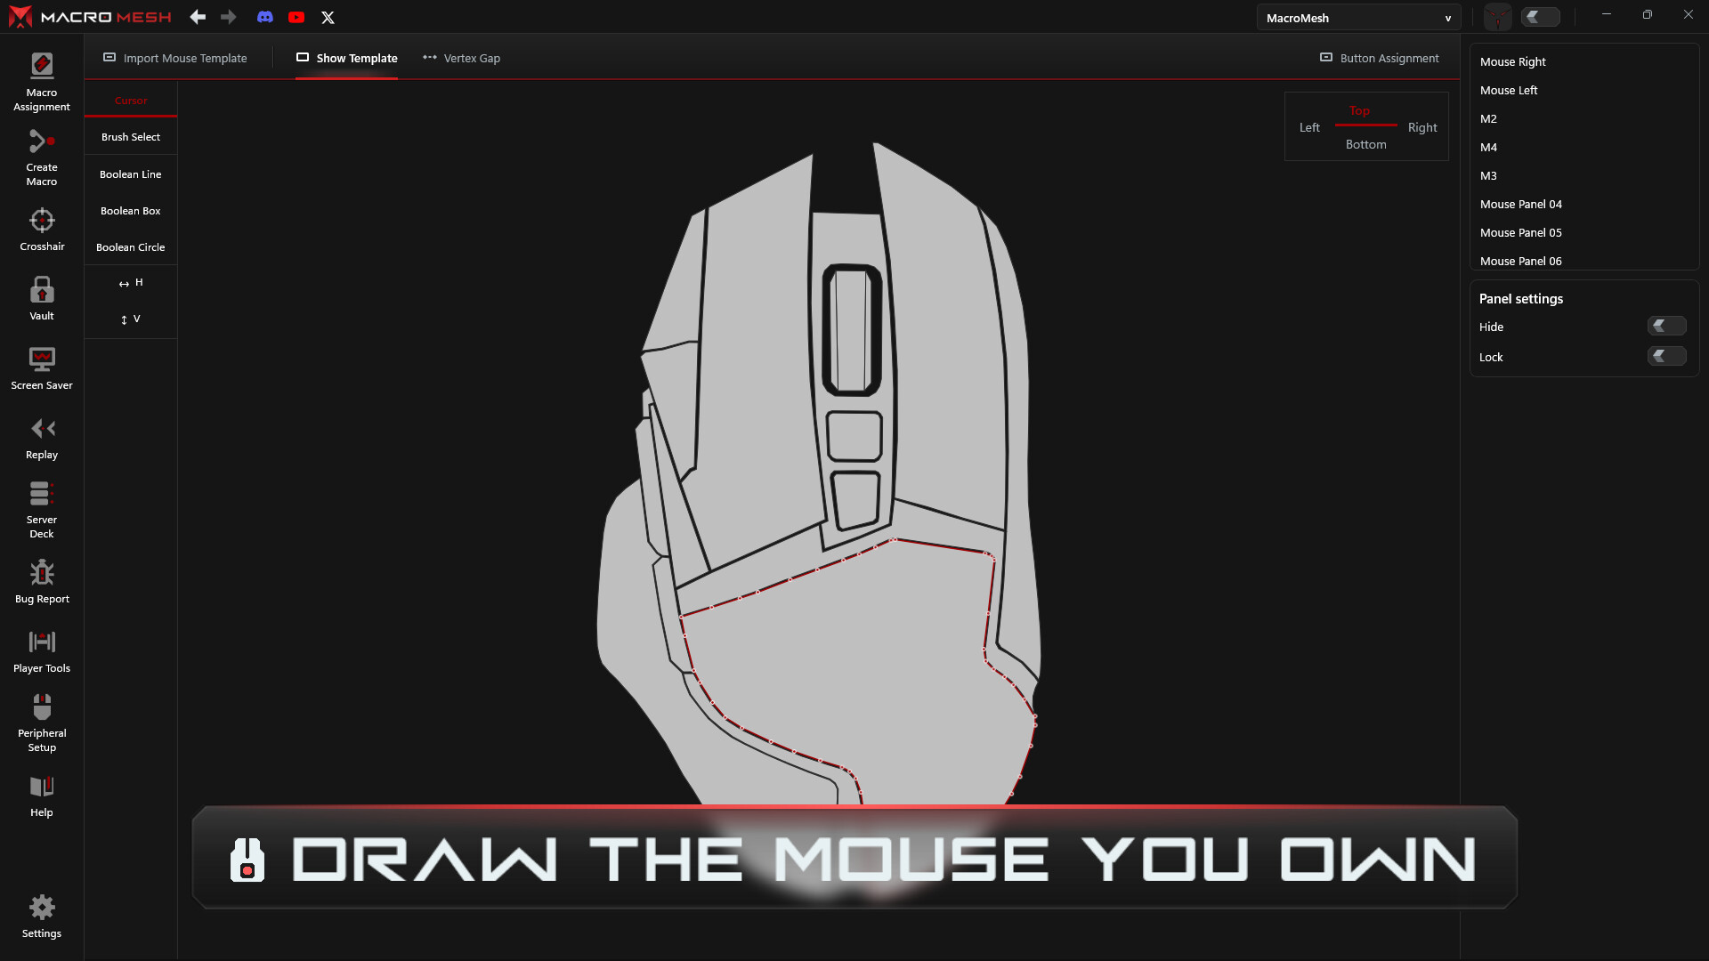Open the Bug Report page
The width and height of the screenshot is (1709, 961).
42,582
